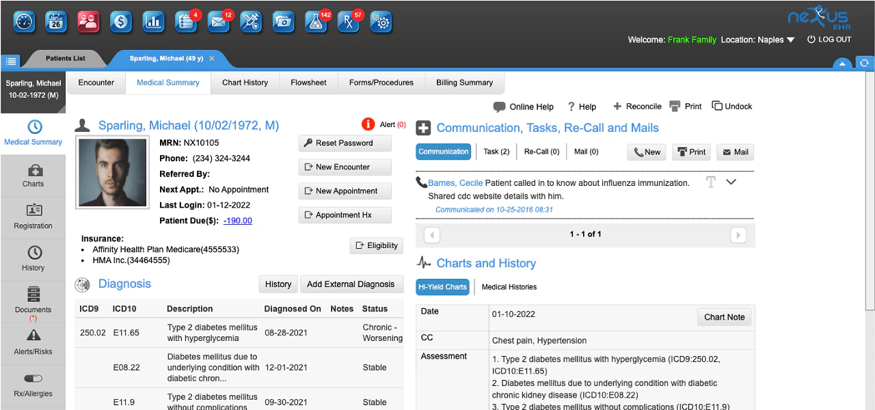Open the Rx icon with 57 prescriptions

click(349, 21)
